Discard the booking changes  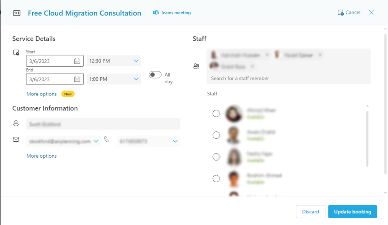[310, 211]
